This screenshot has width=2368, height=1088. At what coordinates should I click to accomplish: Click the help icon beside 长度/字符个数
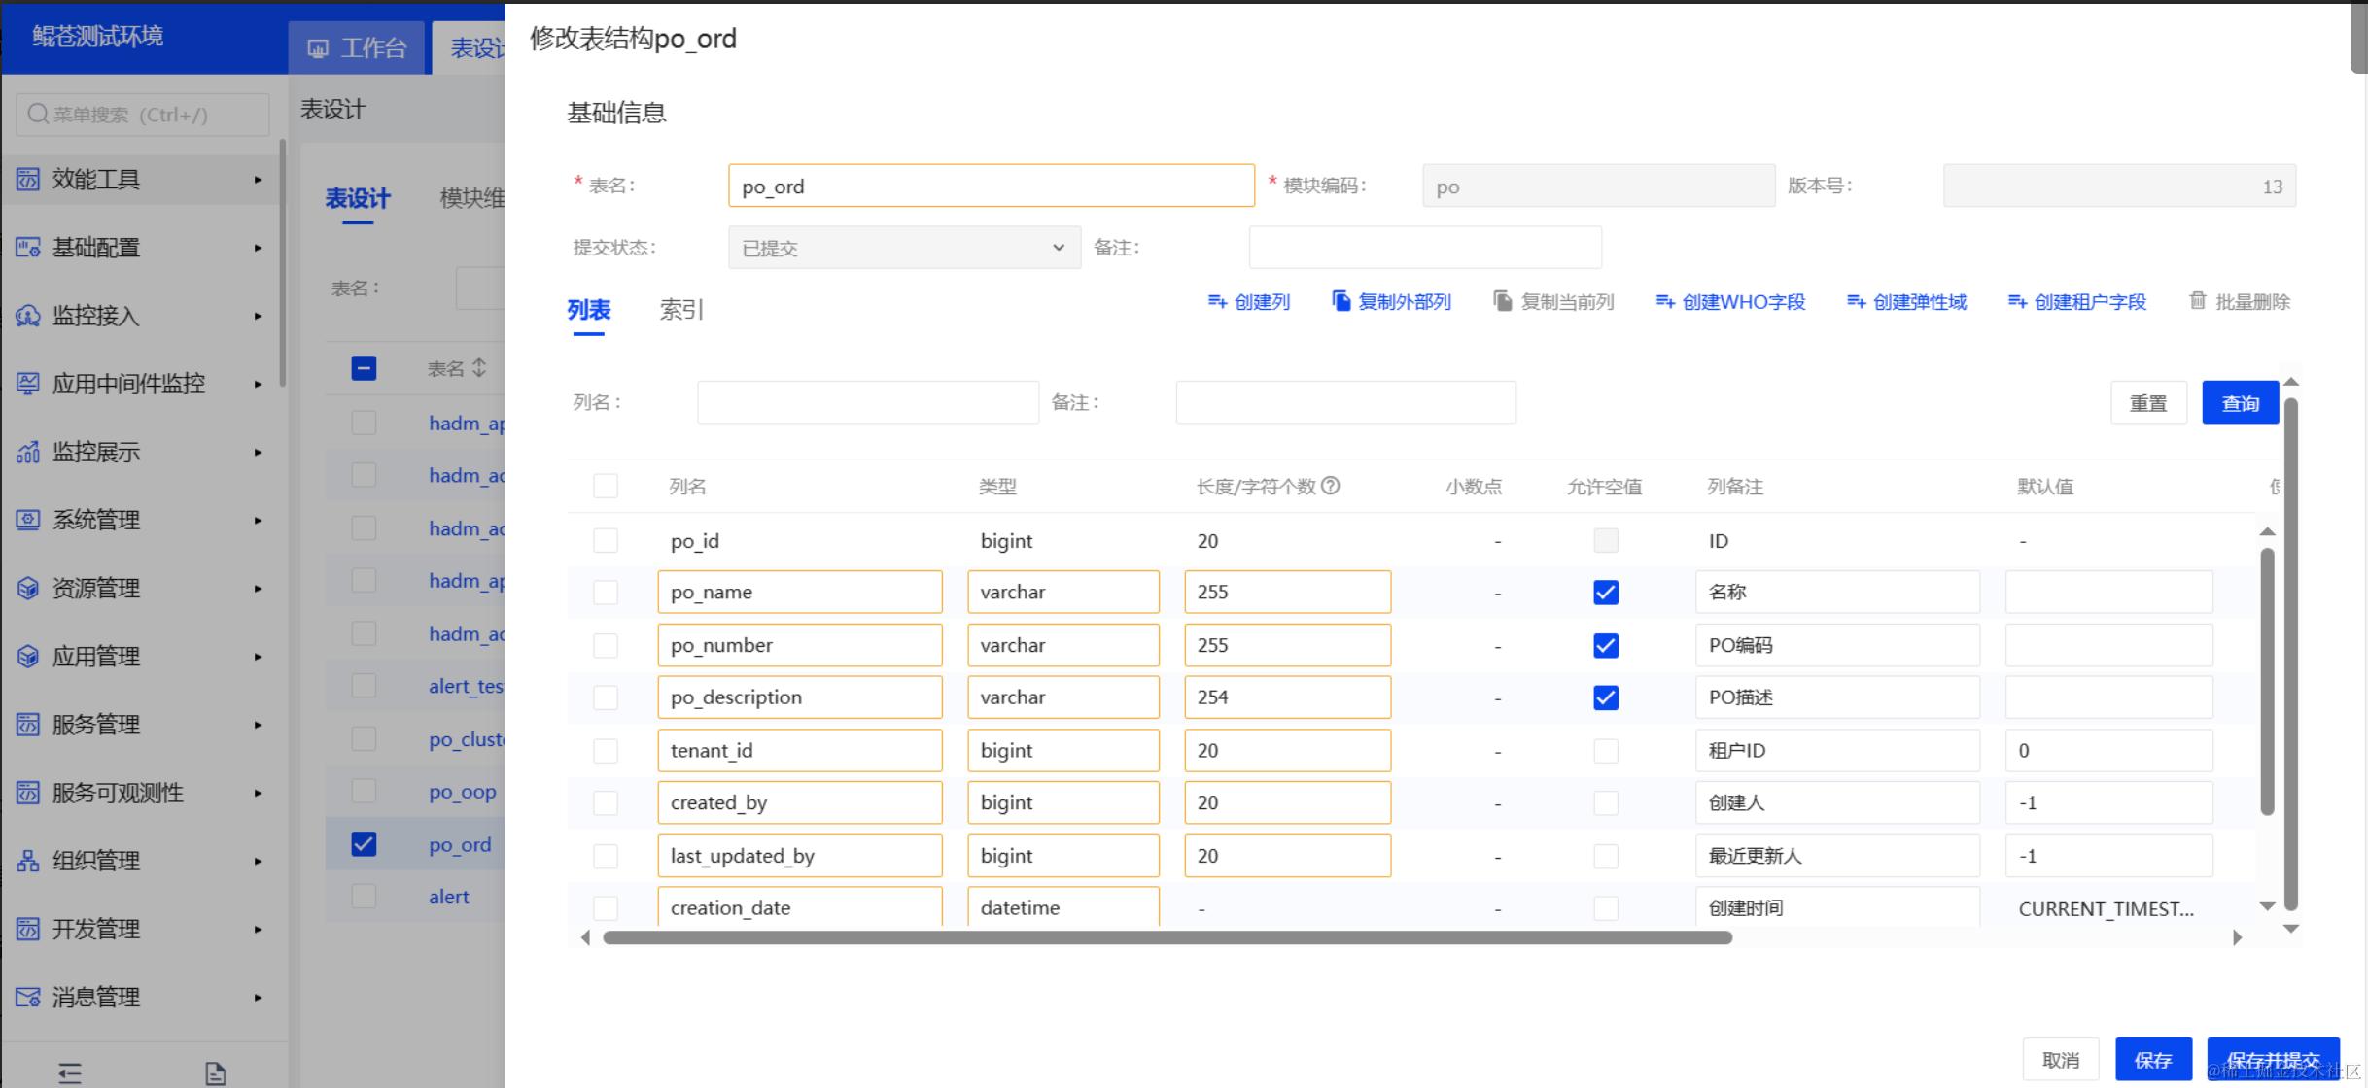[x=1331, y=486]
